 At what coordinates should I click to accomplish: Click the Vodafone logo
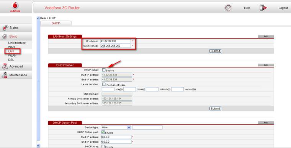click(x=15, y=7)
